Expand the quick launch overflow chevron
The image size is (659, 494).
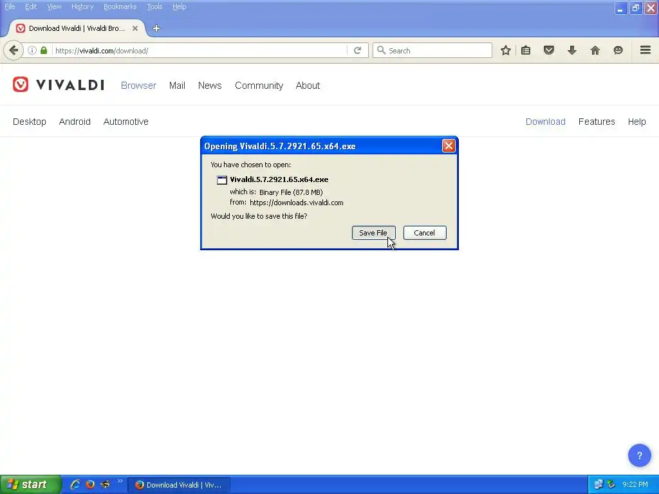120,481
